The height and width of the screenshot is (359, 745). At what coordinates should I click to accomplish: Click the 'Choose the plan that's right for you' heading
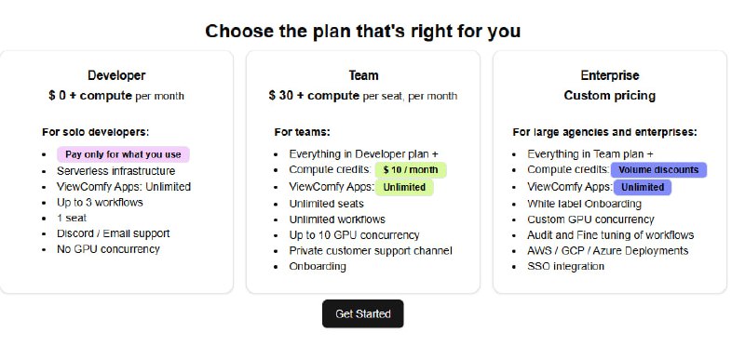point(363,32)
